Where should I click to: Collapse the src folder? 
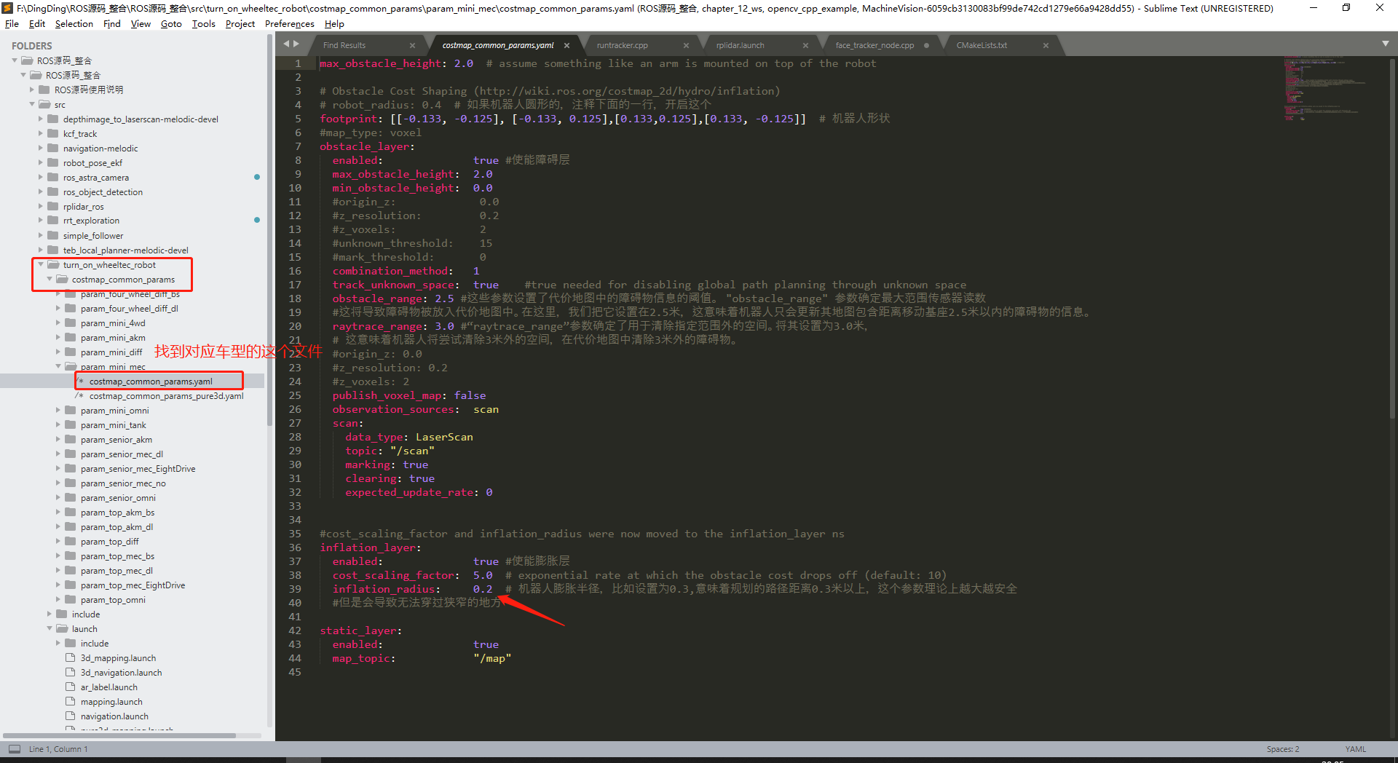pyautogui.click(x=32, y=105)
